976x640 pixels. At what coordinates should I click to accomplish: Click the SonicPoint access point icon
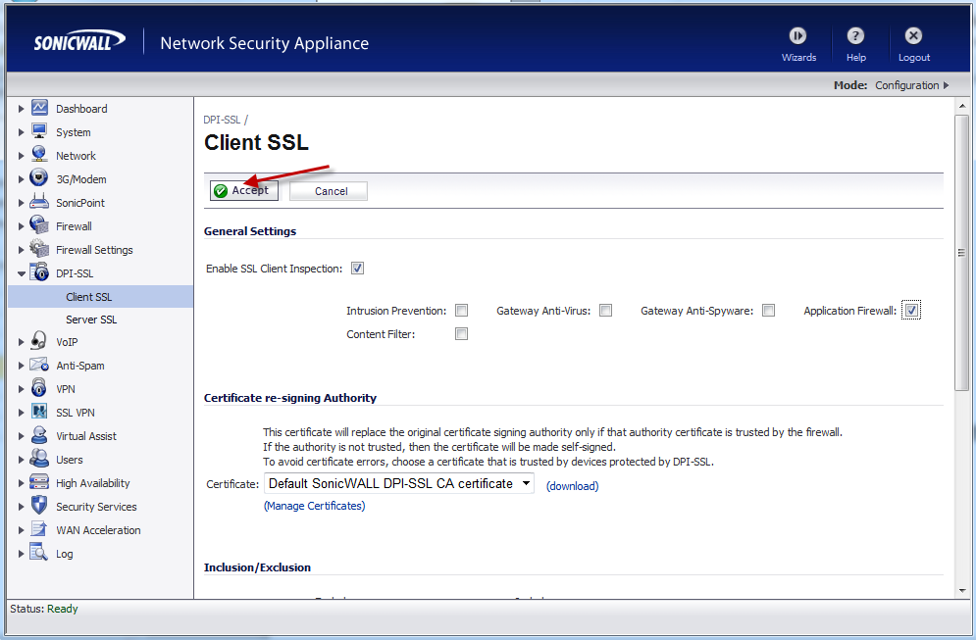39,202
